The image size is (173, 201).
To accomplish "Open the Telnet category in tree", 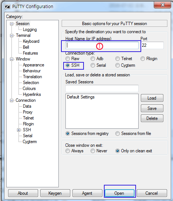I will pos(28,118).
